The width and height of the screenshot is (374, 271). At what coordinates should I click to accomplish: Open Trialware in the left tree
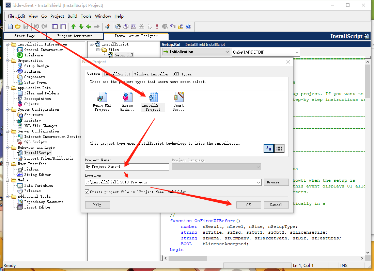34,55
